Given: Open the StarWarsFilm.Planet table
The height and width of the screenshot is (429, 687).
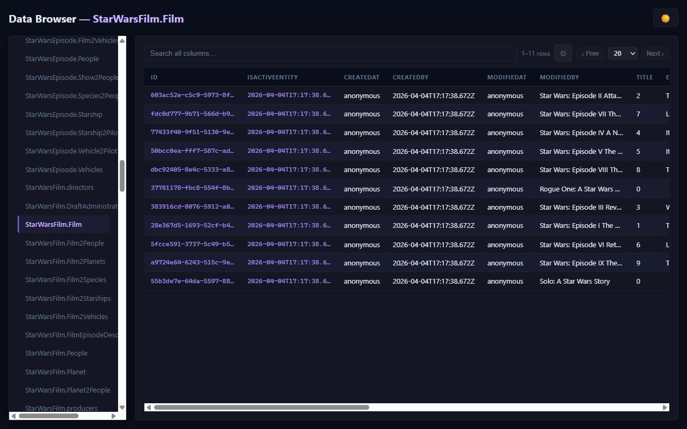Looking at the screenshot, I should click(x=56, y=371).
